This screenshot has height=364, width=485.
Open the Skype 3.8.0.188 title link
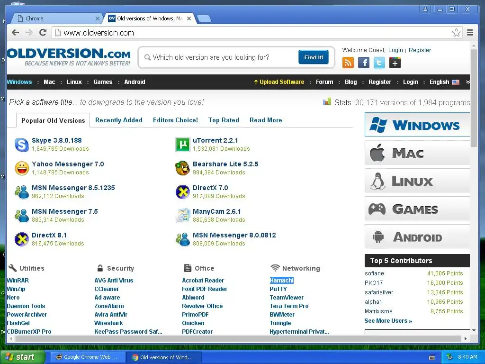tap(57, 140)
